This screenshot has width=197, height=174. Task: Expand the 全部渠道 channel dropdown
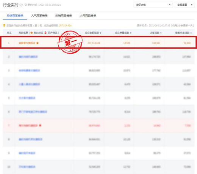click(184, 5)
